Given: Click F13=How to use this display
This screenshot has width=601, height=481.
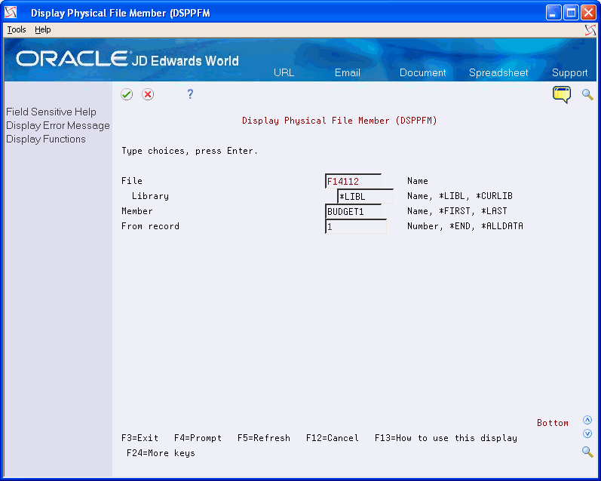Looking at the screenshot, I should [x=446, y=438].
